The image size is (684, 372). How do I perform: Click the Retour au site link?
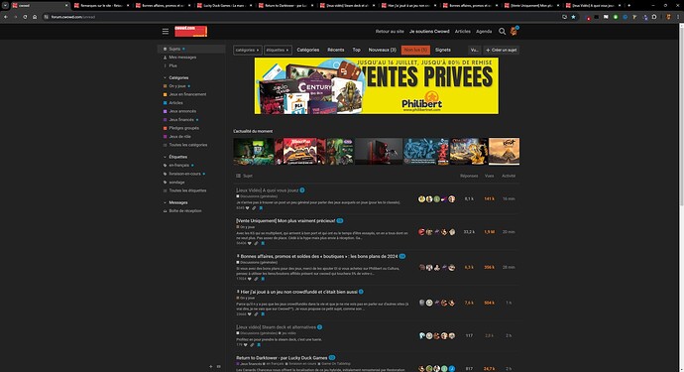point(390,32)
